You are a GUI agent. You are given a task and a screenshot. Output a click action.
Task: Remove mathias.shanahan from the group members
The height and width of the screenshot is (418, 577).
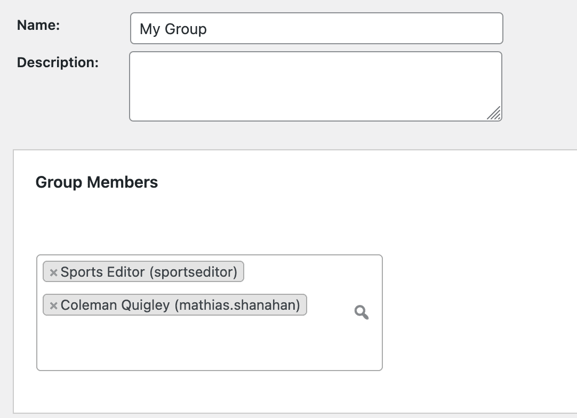pyautogui.click(x=53, y=305)
